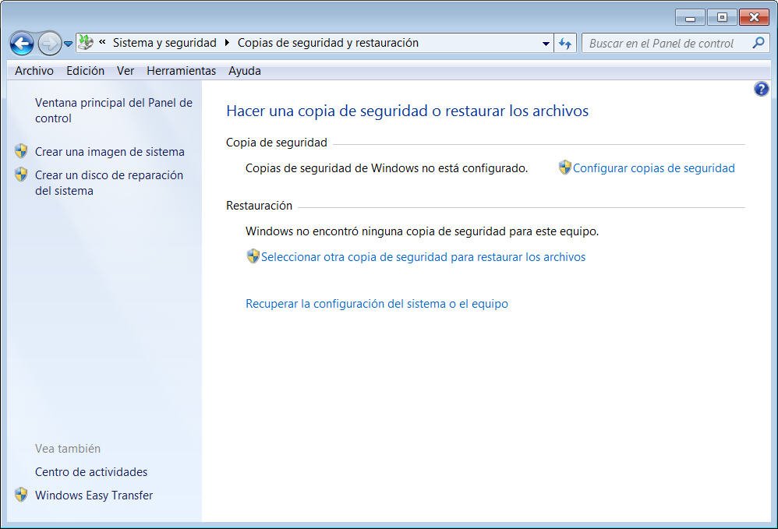Click the search magnifier icon
The height and width of the screenshot is (529, 778).
point(759,43)
